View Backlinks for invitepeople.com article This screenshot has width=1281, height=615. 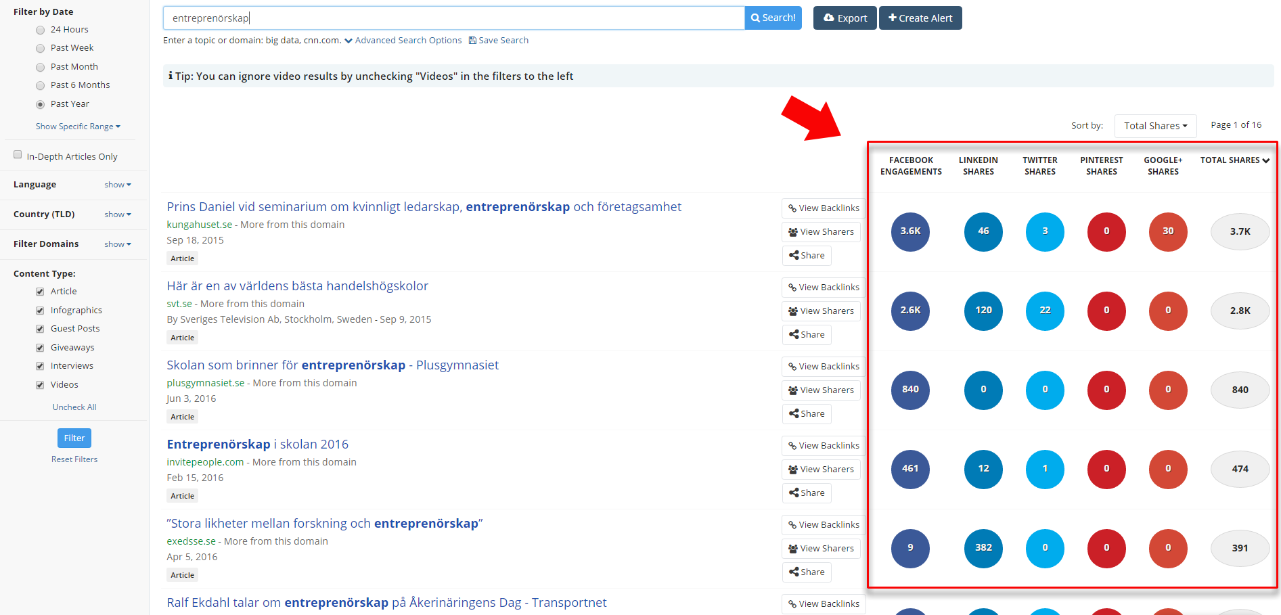(824, 446)
